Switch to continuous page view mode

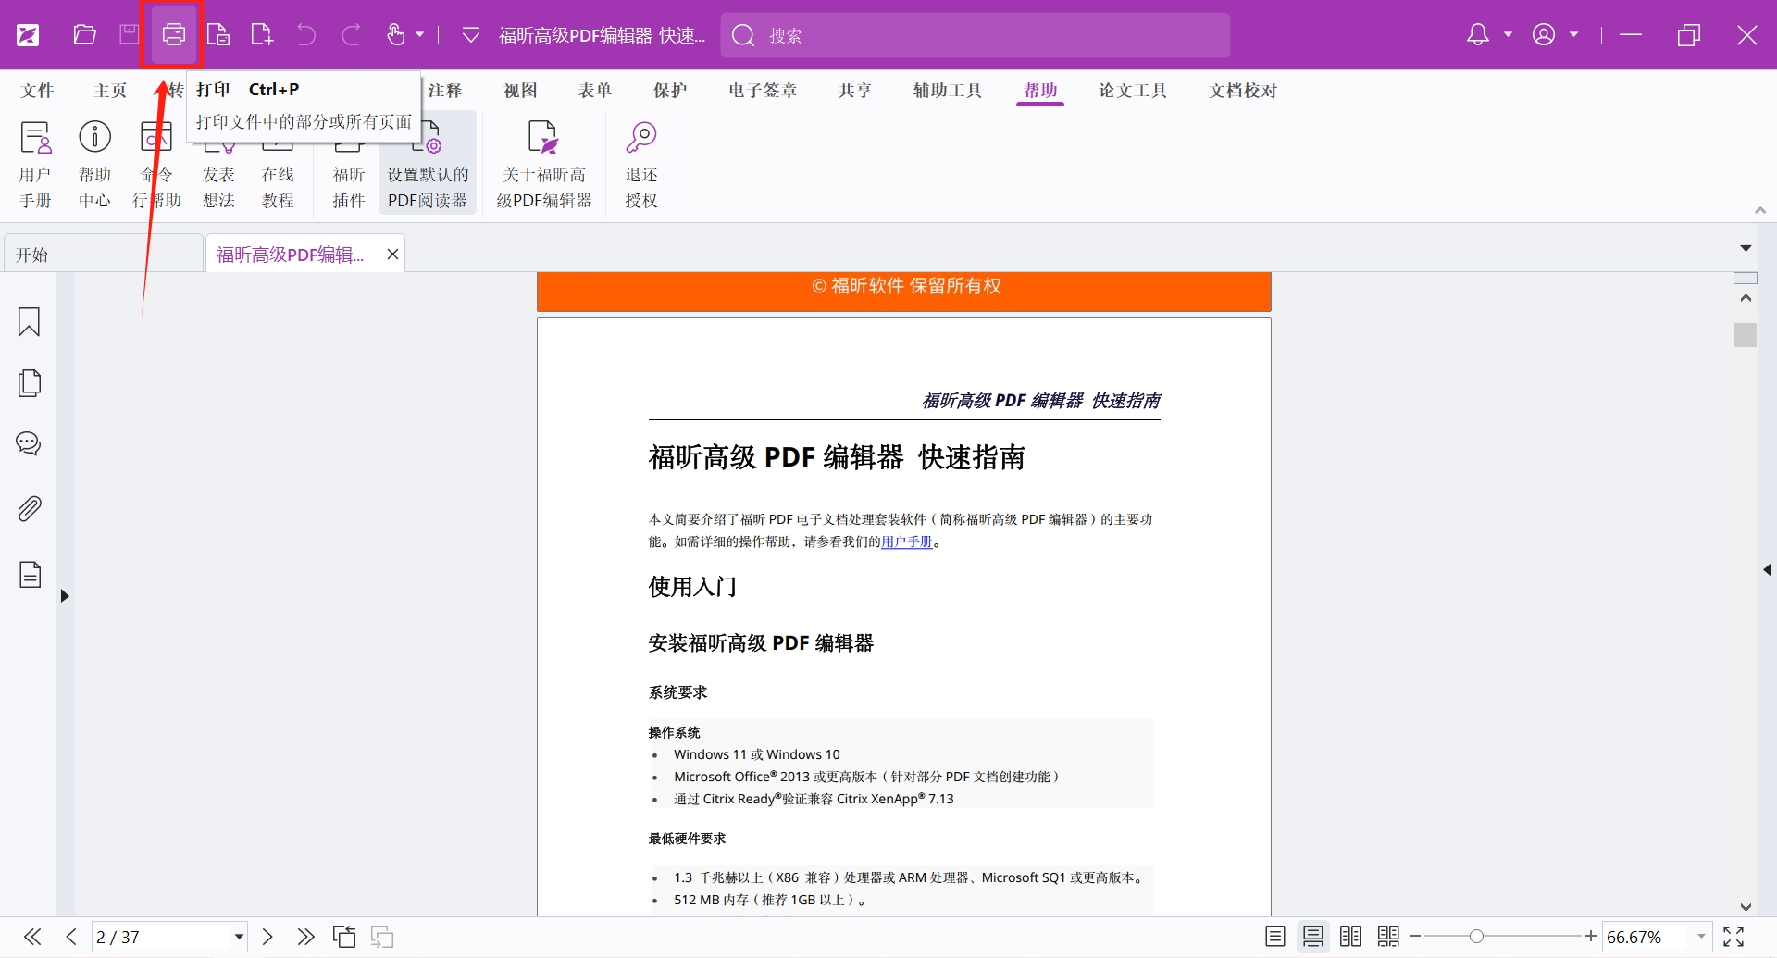[x=1312, y=937]
